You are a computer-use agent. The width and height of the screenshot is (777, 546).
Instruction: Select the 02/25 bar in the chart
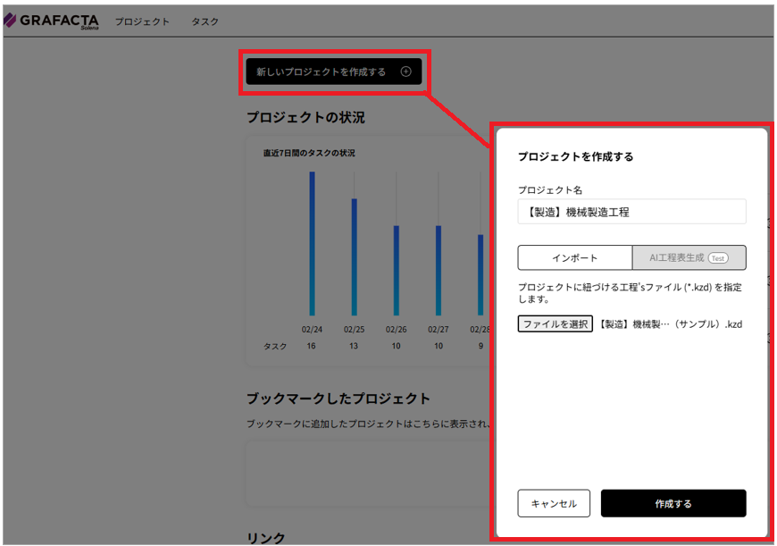[x=354, y=256]
